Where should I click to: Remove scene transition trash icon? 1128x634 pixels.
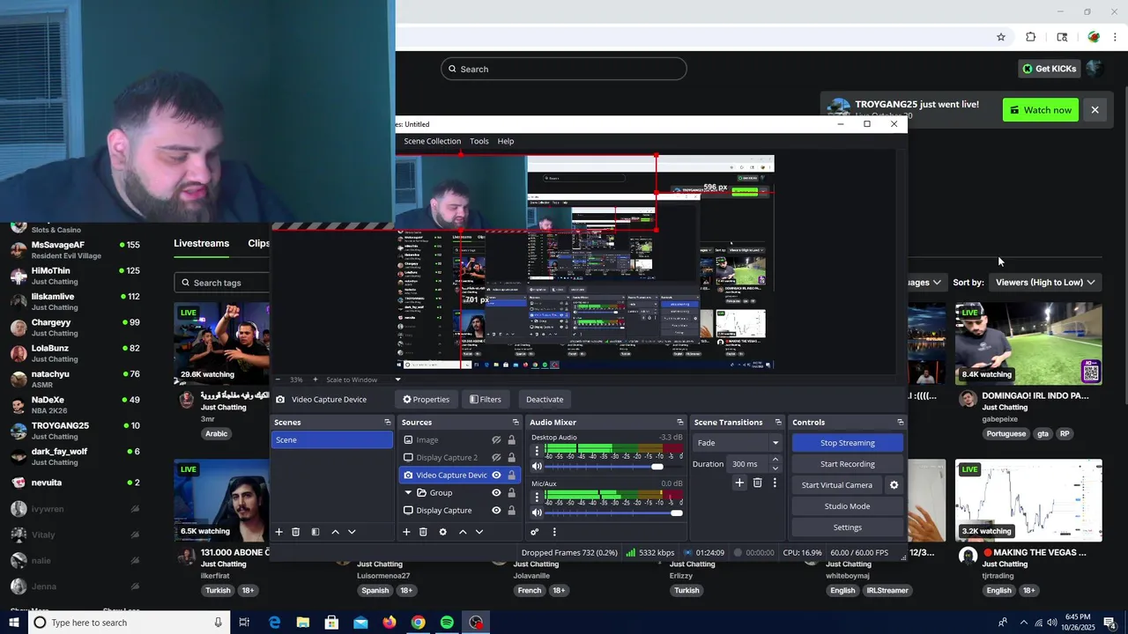coord(757,483)
